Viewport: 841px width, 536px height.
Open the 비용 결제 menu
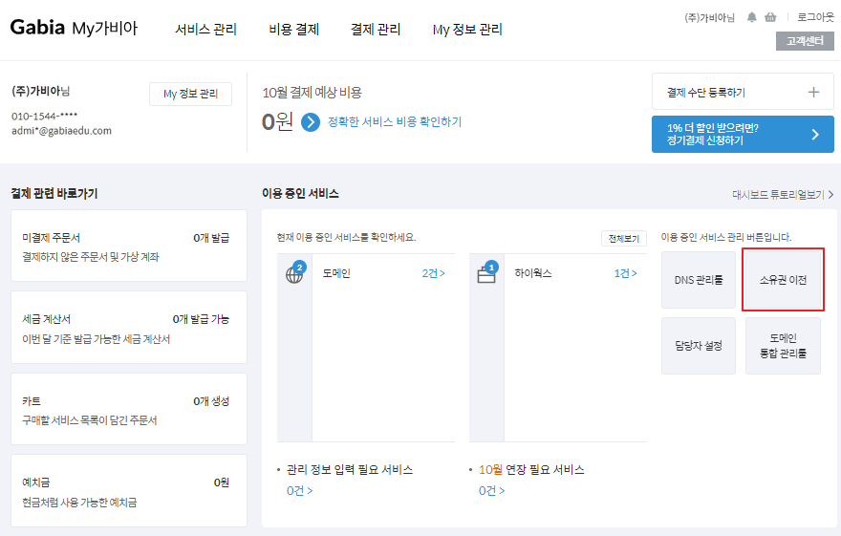tap(294, 30)
